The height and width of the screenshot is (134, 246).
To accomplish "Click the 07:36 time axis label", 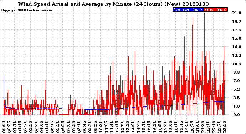I will (73, 126).
